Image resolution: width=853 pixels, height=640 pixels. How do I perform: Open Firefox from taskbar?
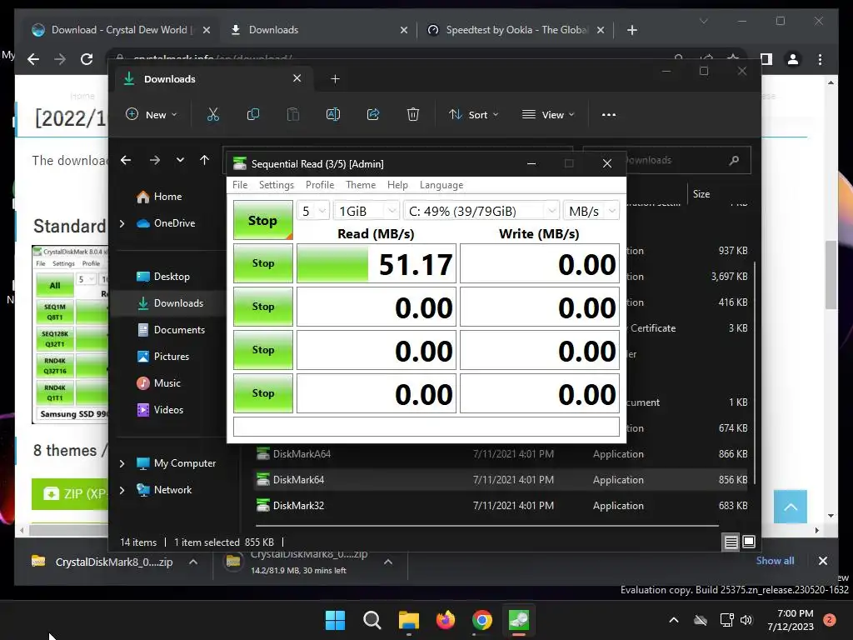pyautogui.click(x=446, y=620)
